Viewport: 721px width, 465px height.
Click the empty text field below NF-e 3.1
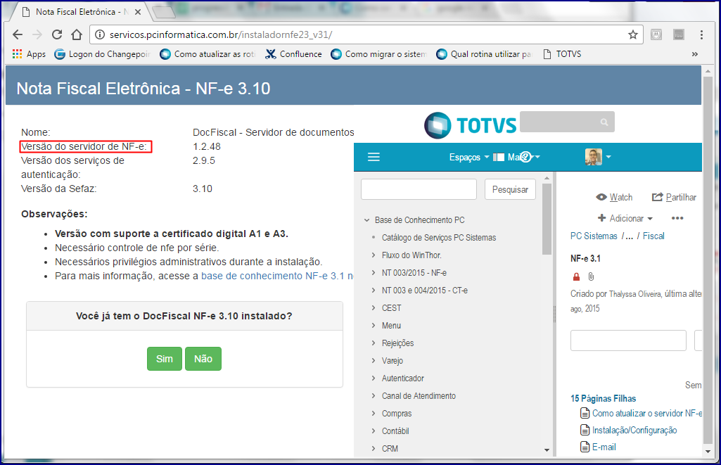628,340
